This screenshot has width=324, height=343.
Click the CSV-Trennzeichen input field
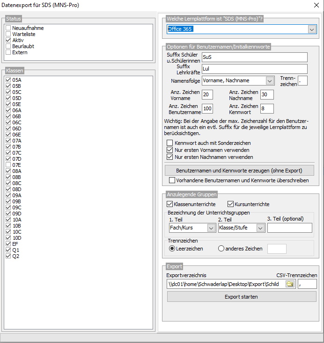tap(307, 284)
